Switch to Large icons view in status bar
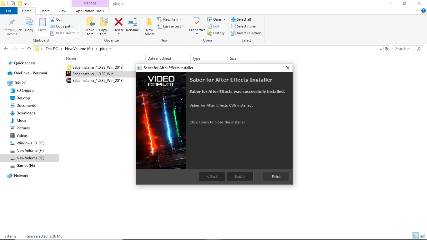Screen dimensions: 427x240 423,236
